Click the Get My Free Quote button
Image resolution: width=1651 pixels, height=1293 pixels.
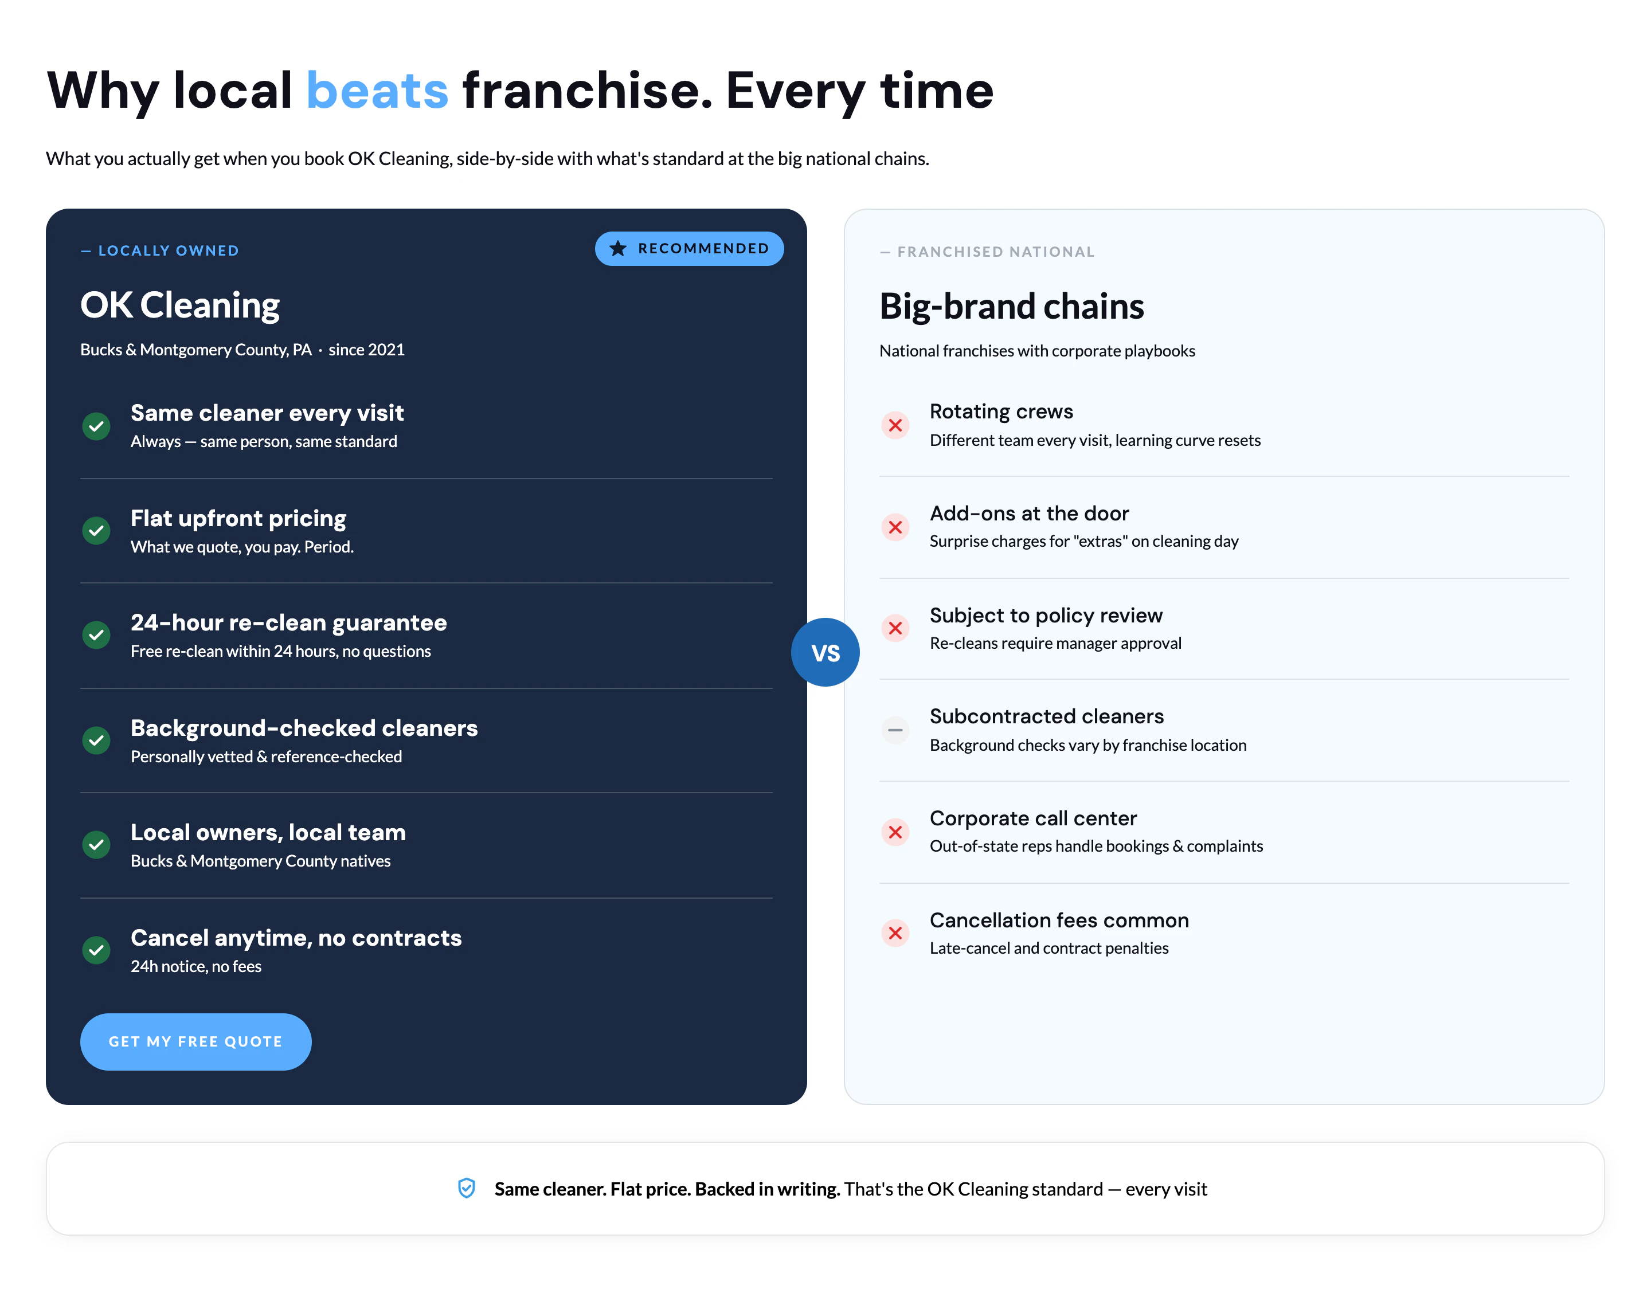195,1041
